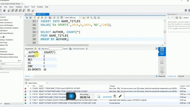The height and width of the screenshot is (107, 190).
Task: Open Data Export in navigator
Action: (4, 31)
